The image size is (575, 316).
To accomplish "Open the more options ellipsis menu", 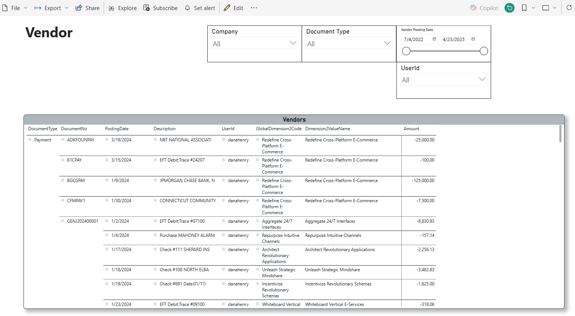I will (254, 8).
